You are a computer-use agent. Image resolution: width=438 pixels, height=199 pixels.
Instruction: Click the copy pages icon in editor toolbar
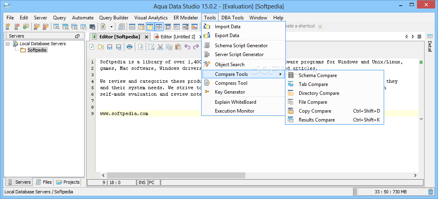[169, 47]
